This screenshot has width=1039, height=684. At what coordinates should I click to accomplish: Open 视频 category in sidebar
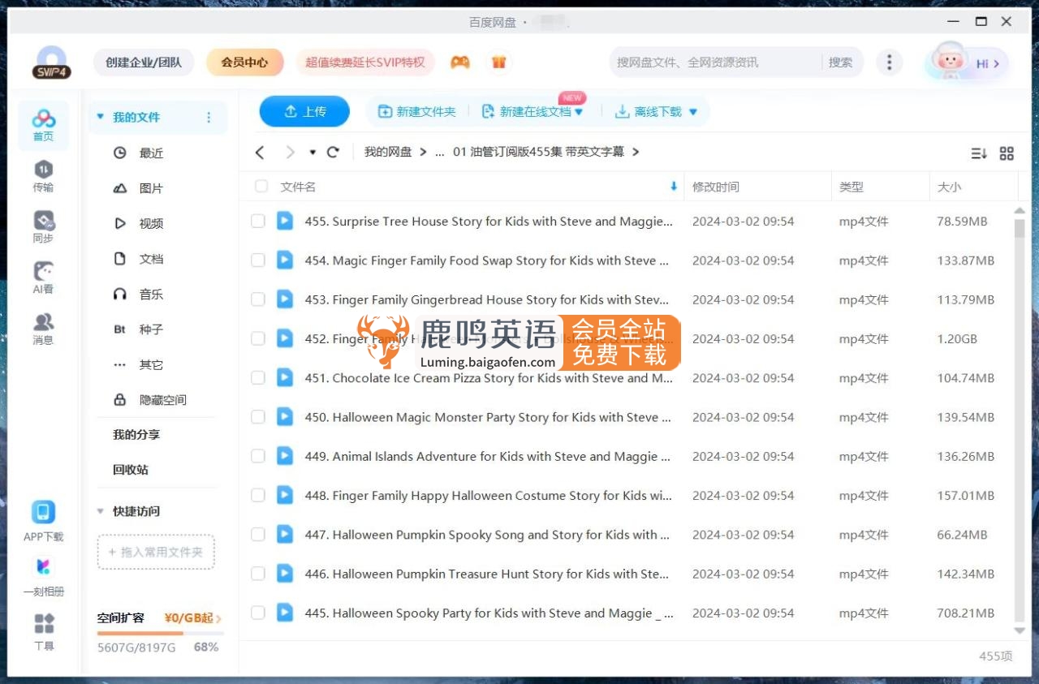click(x=151, y=223)
